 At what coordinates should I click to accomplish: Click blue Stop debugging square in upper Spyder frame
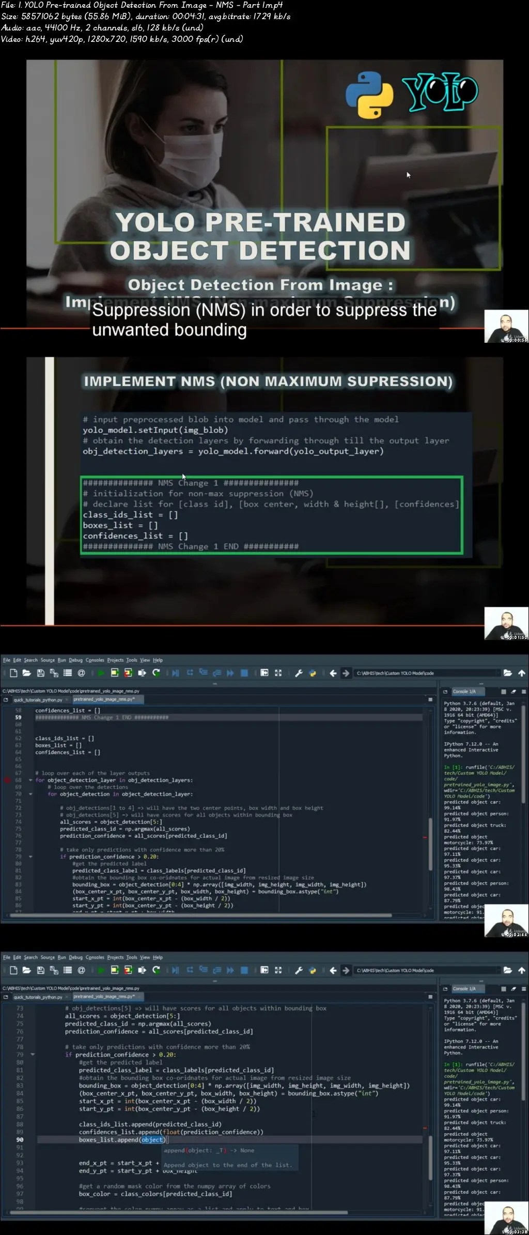tap(244, 673)
